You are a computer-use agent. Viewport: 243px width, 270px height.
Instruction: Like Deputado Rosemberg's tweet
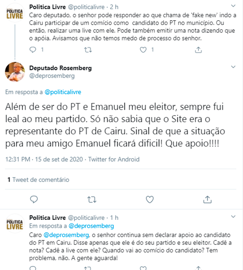pyautogui.click(x=149, y=199)
